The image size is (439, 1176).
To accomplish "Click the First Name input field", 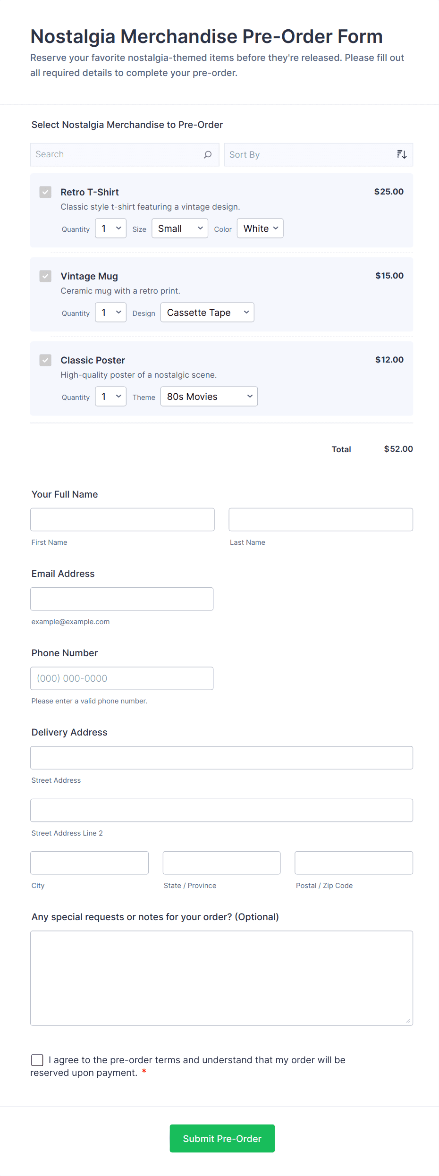I will tap(122, 519).
